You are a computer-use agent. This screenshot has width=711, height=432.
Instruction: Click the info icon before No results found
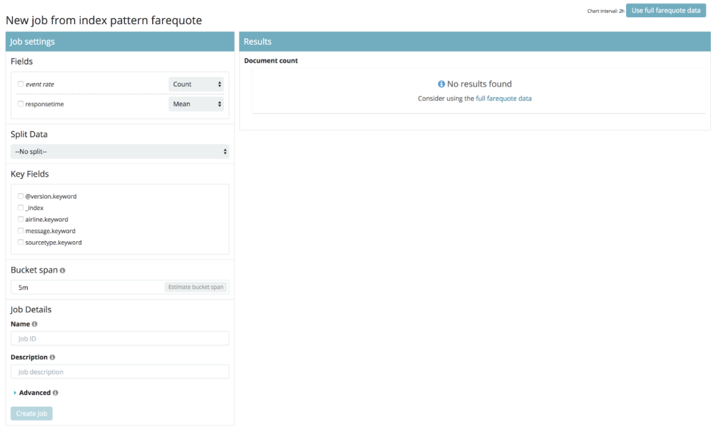point(441,84)
